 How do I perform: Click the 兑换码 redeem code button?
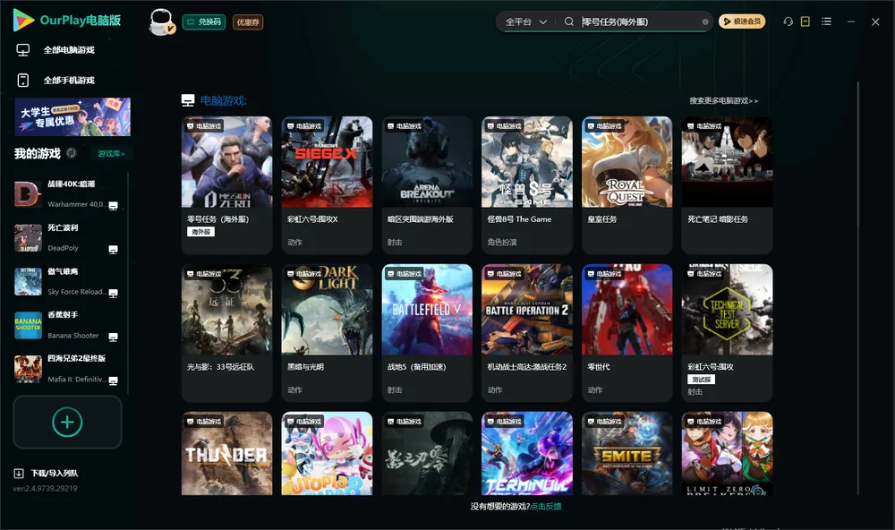(x=204, y=21)
